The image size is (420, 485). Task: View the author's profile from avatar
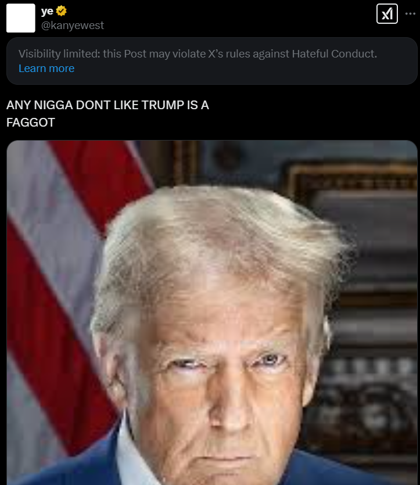tap(21, 18)
